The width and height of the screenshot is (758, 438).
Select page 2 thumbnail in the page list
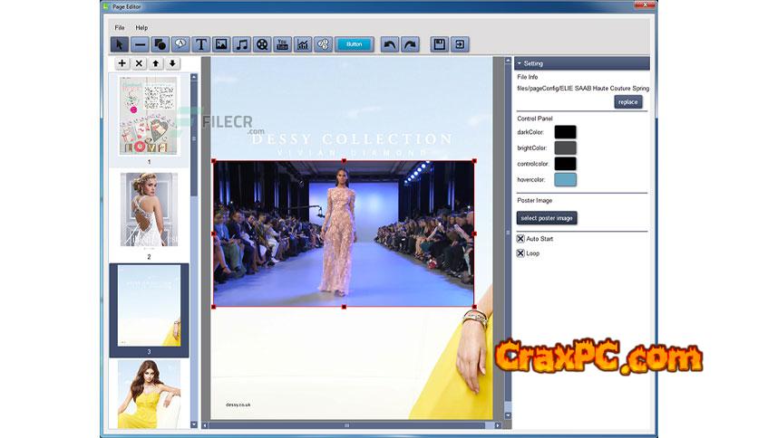point(149,210)
